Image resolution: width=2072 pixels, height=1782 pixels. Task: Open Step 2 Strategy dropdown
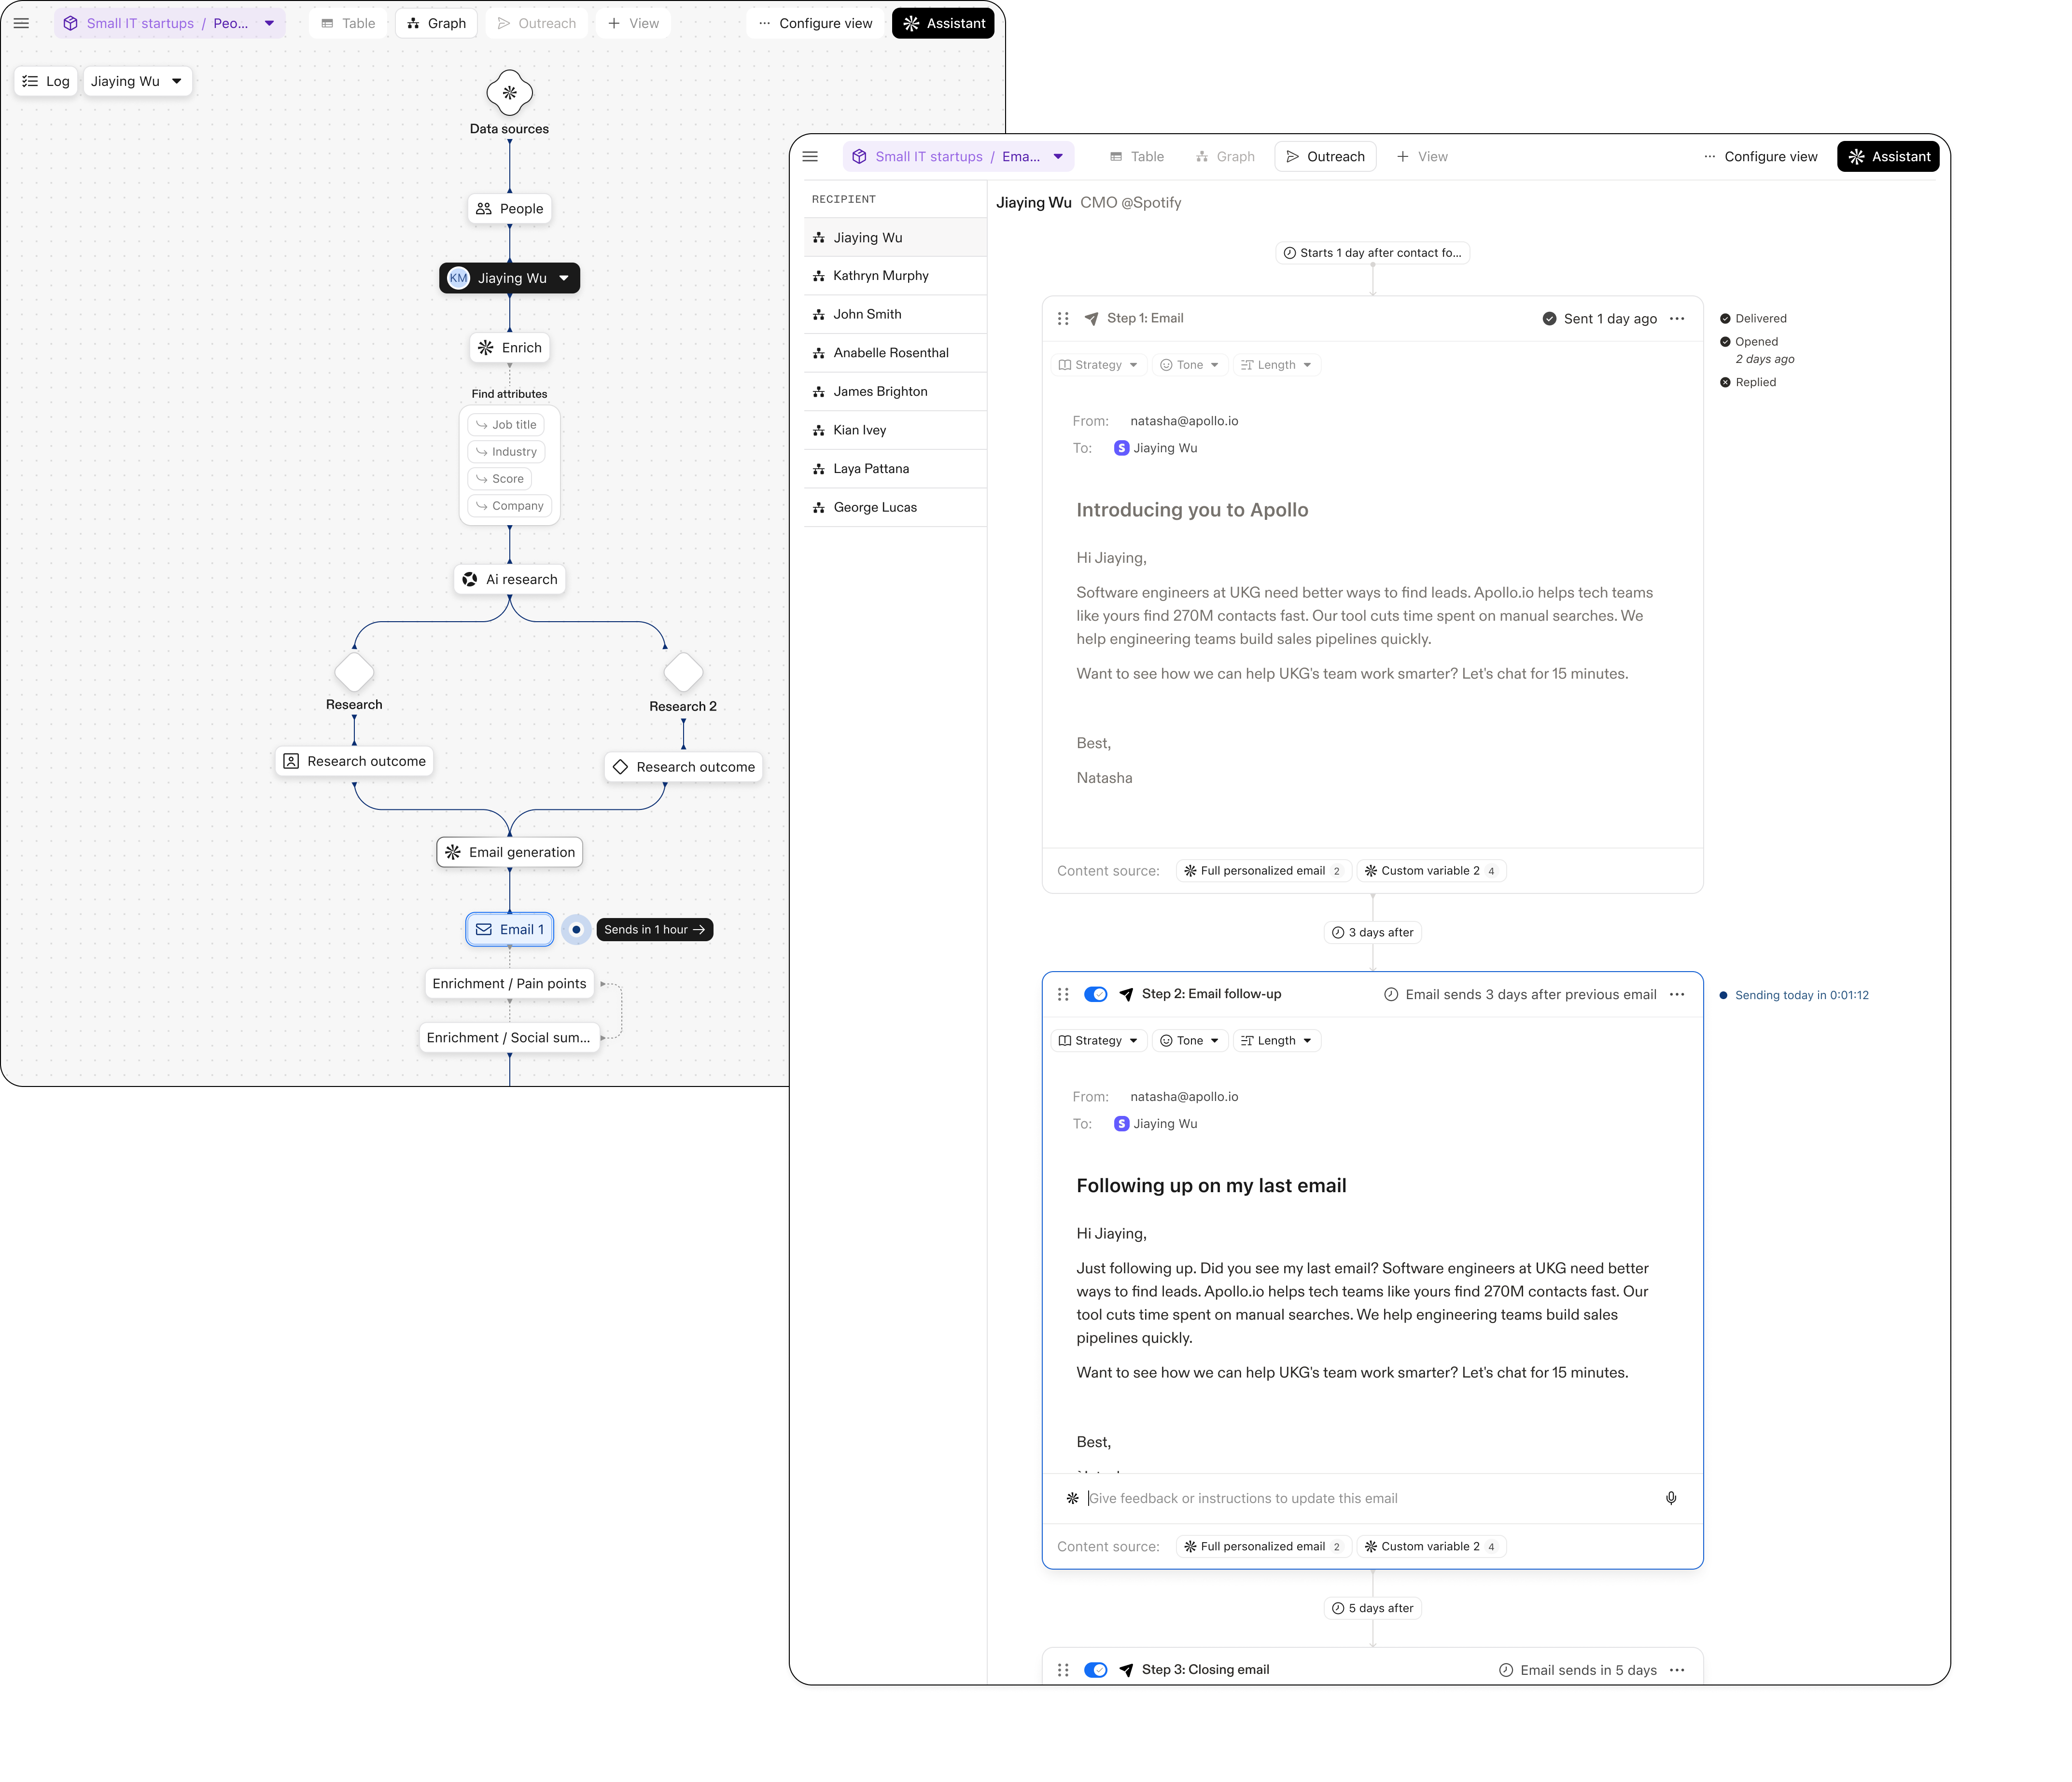(1098, 1041)
